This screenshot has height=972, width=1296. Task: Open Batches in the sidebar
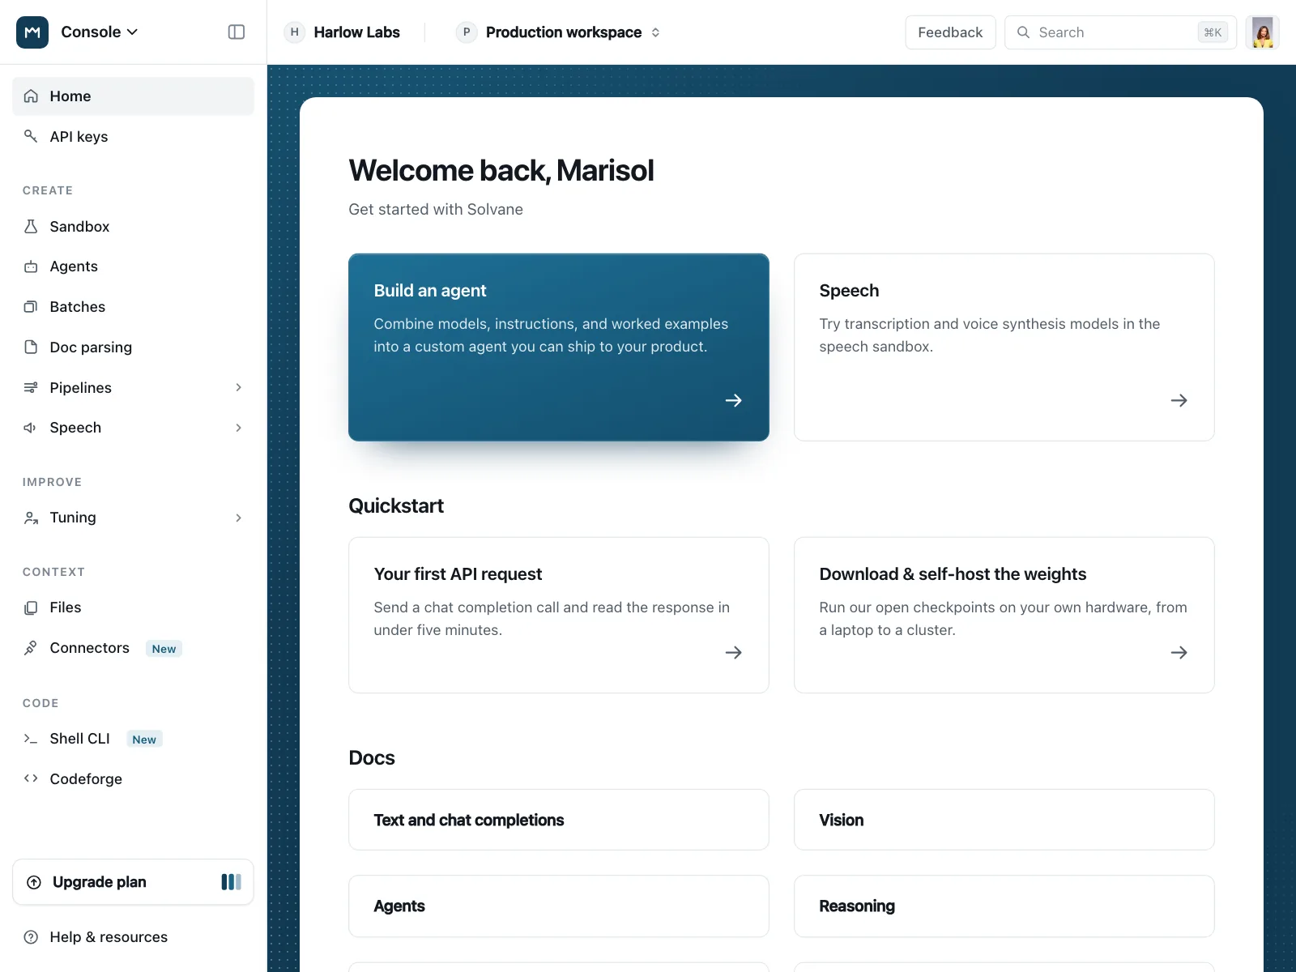[133, 307]
